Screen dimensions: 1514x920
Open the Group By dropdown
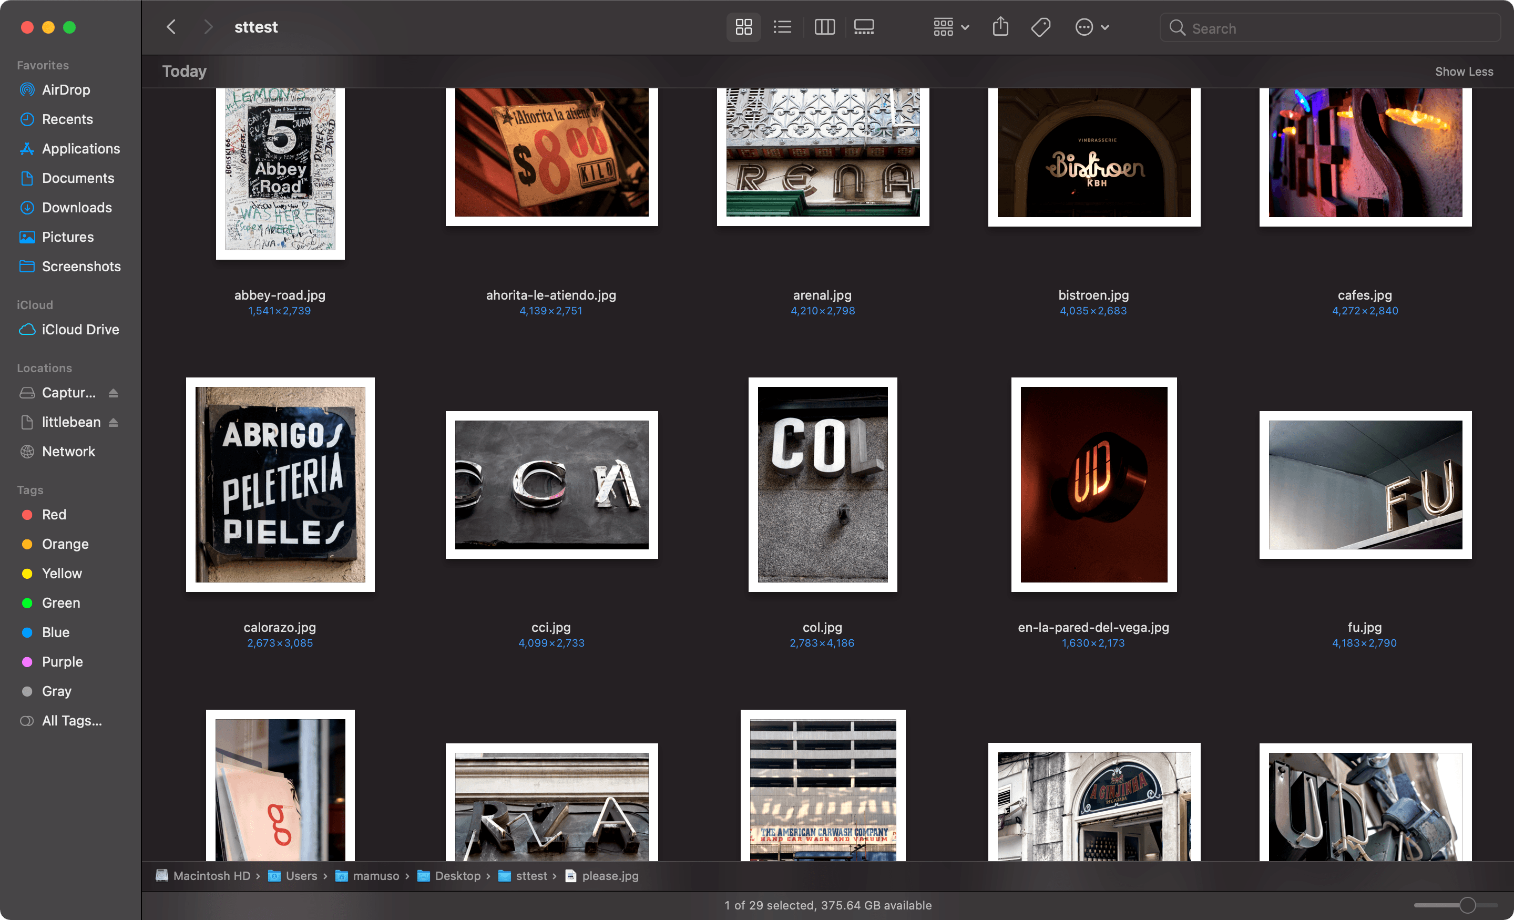pyautogui.click(x=950, y=27)
